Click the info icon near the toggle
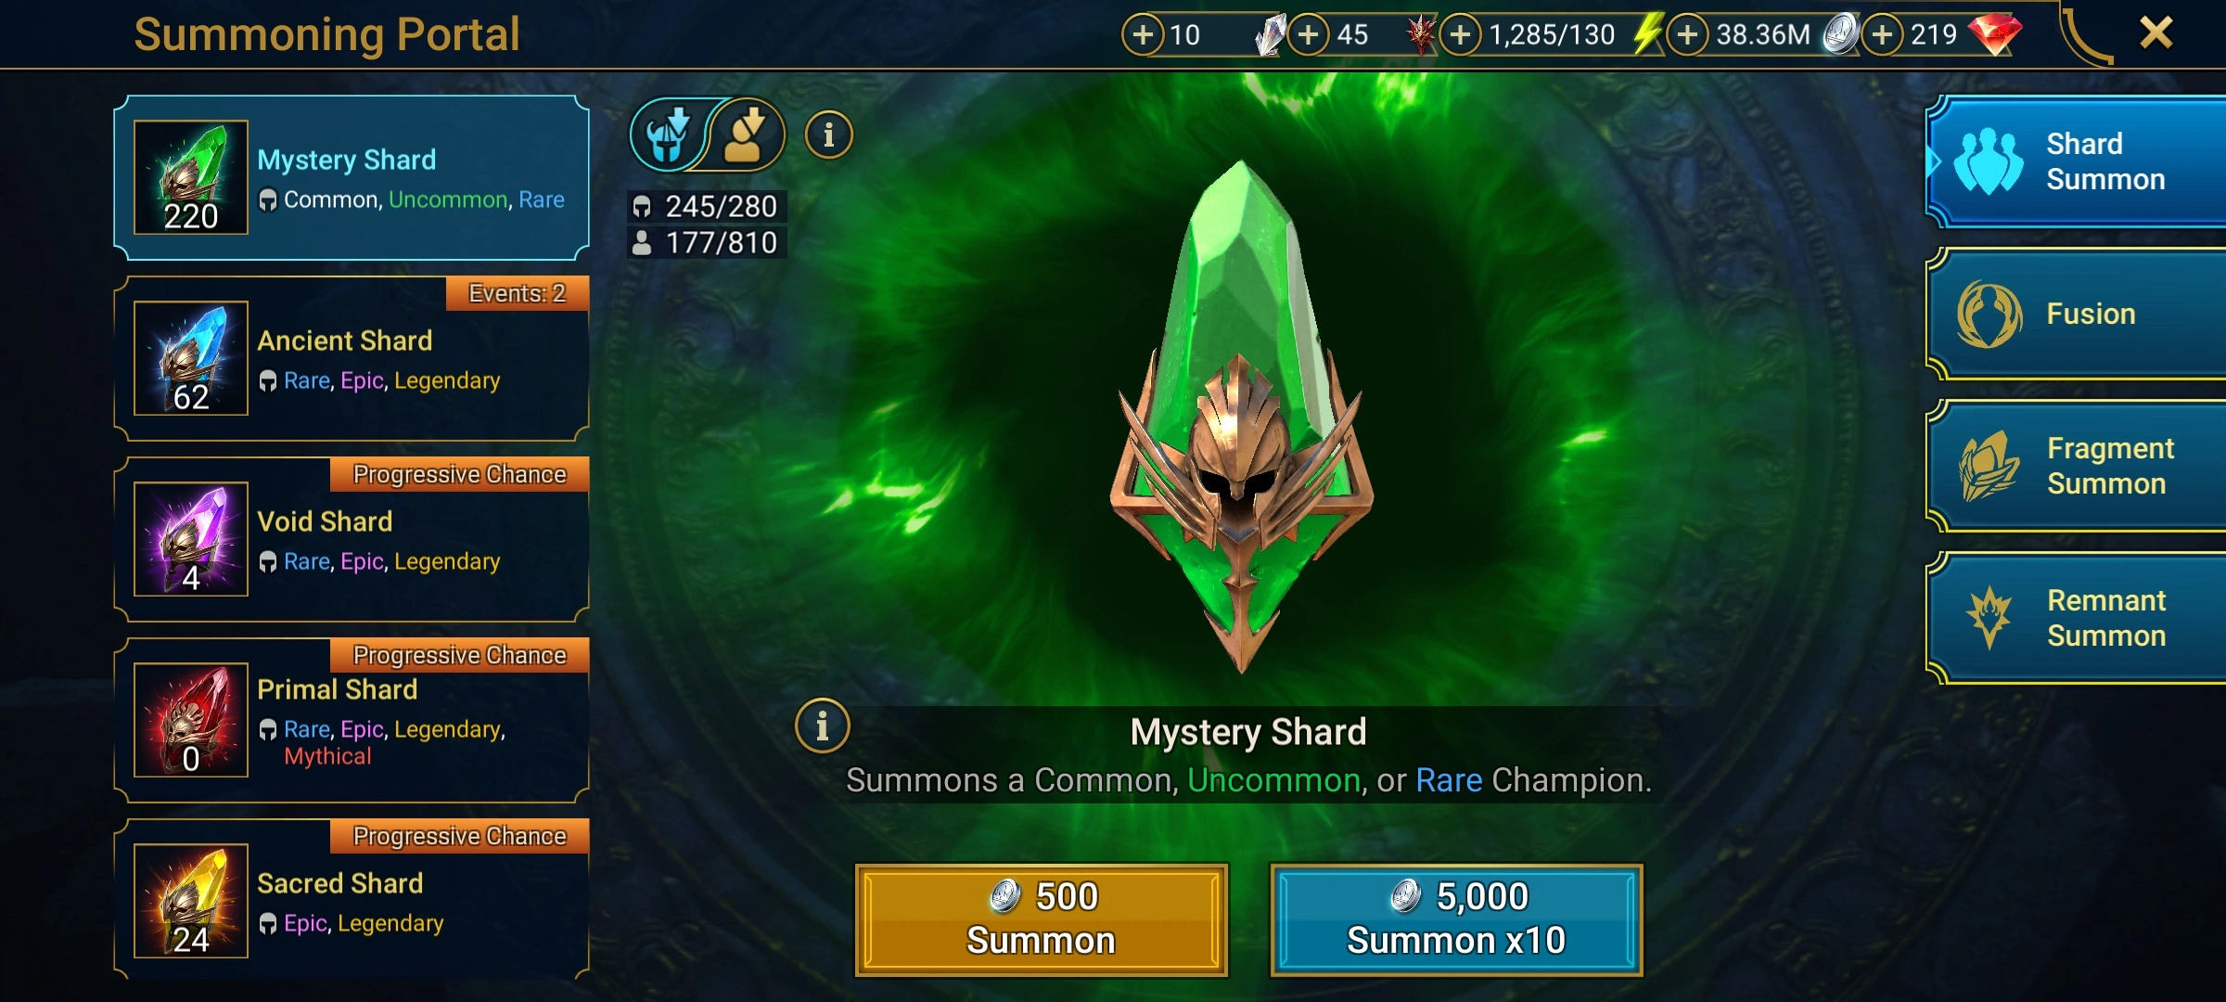2226x1002 pixels. (x=828, y=135)
